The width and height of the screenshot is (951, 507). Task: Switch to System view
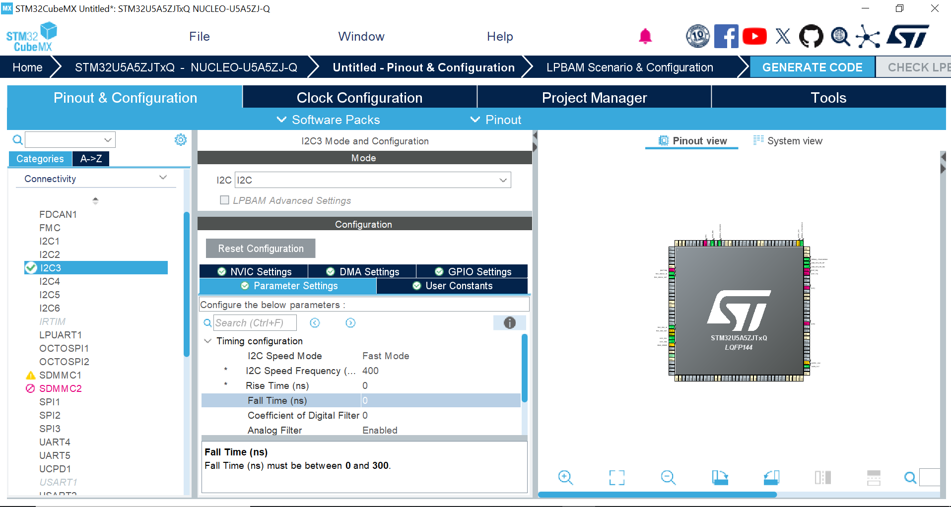tap(788, 141)
